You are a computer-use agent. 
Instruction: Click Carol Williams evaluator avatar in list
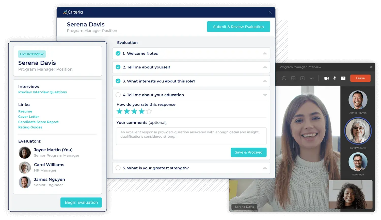coord(25,168)
